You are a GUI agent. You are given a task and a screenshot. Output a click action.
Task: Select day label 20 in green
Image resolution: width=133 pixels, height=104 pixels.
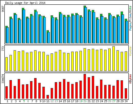[x=85, y=101]
